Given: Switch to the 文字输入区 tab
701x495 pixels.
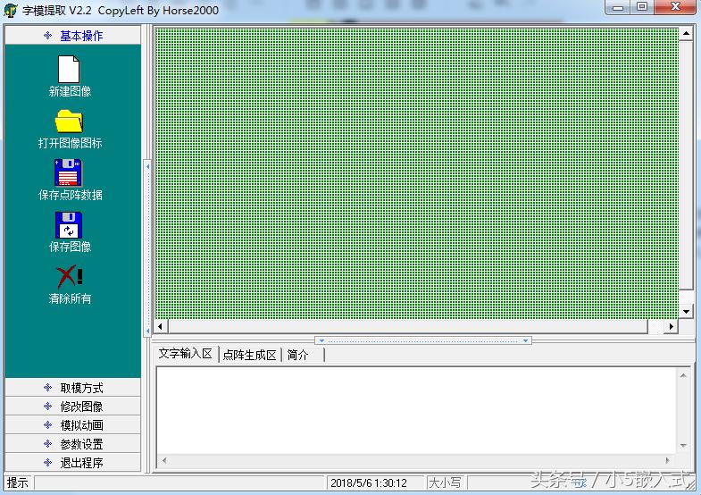Looking at the screenshot, I should pyautogui.click(x=185, y=354).
